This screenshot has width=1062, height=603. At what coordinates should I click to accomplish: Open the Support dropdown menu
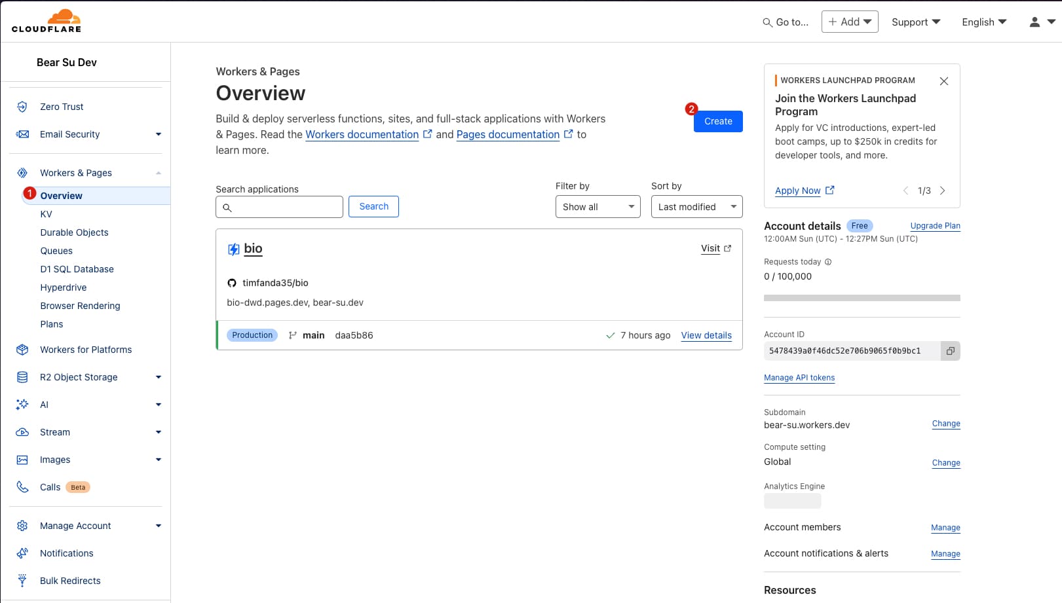pyautogui.click(x=916, y=22)
